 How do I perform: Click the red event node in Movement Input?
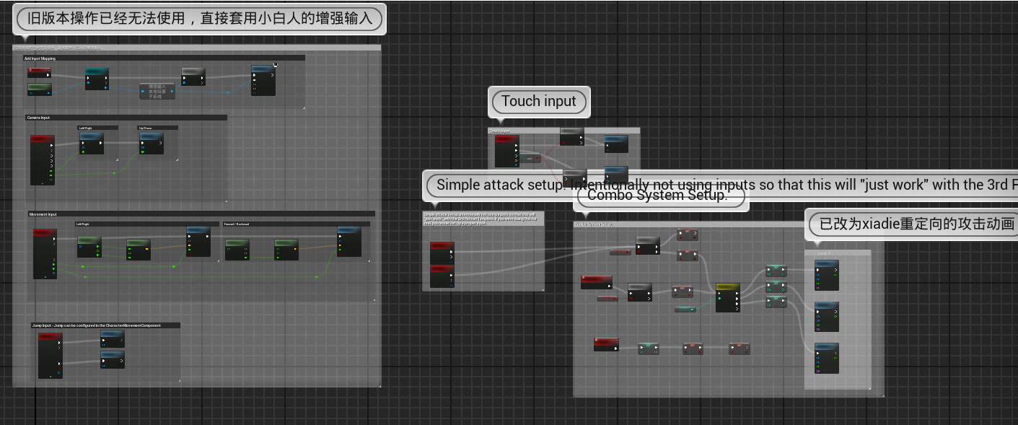(x=45, y=233)
